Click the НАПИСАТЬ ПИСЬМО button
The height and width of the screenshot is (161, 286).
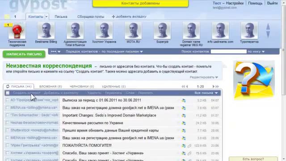(x=24, y=54)
